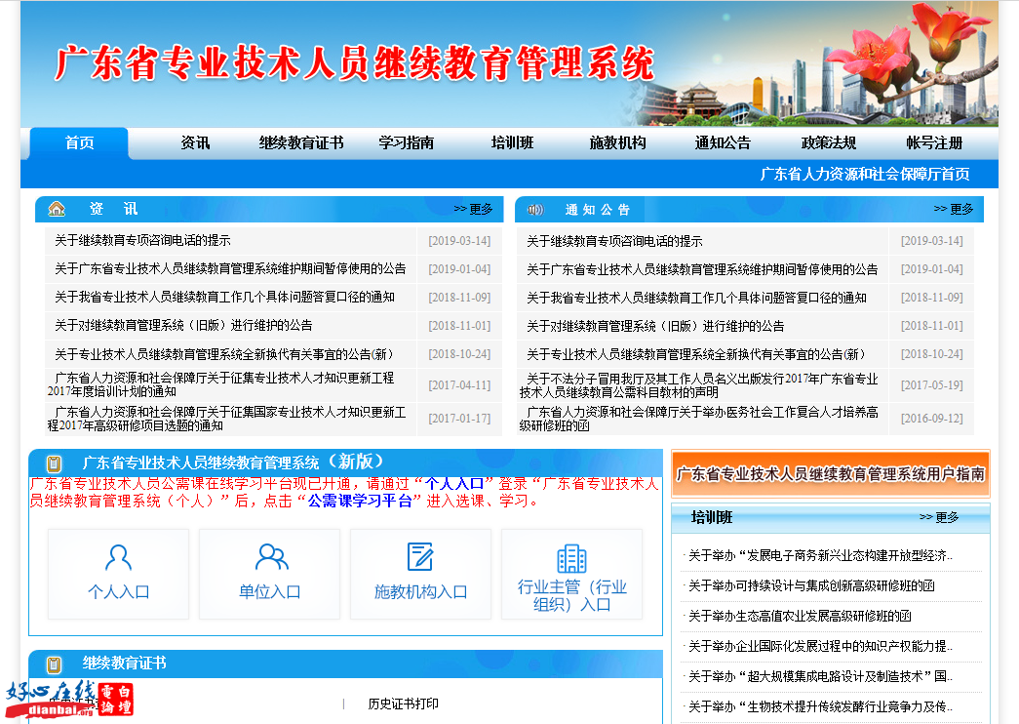Open the 个人入口 person icon

pos(118,557)
